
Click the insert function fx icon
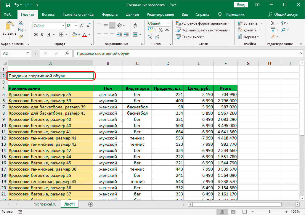pos(67,54)
